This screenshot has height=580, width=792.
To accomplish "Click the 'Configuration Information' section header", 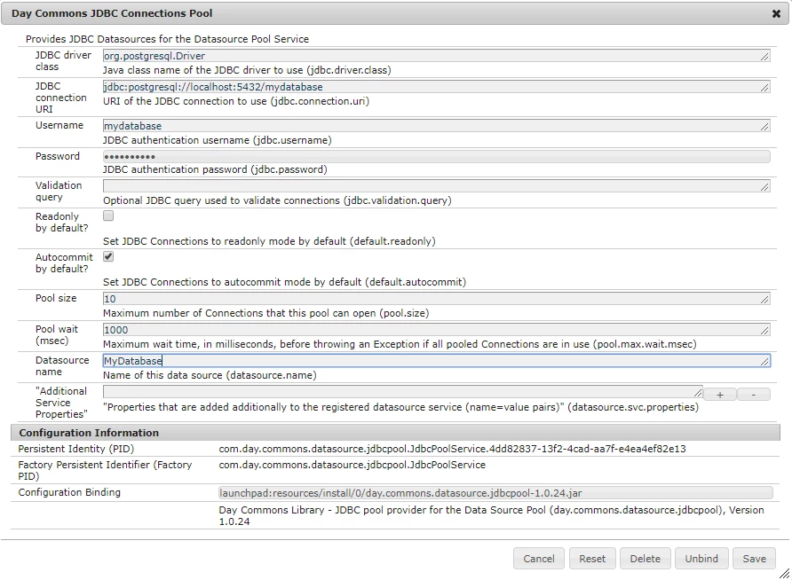I will coord(395,433).
